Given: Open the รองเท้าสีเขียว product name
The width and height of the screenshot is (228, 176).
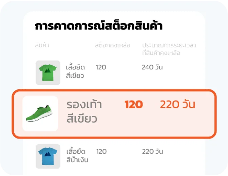Looking at the screenshot, I should pos(84,111).
